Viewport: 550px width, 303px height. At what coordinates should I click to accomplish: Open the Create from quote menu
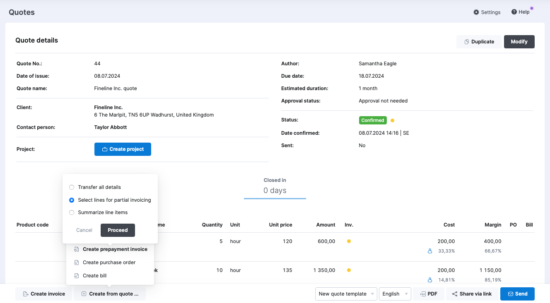click(x=110, y=294)
